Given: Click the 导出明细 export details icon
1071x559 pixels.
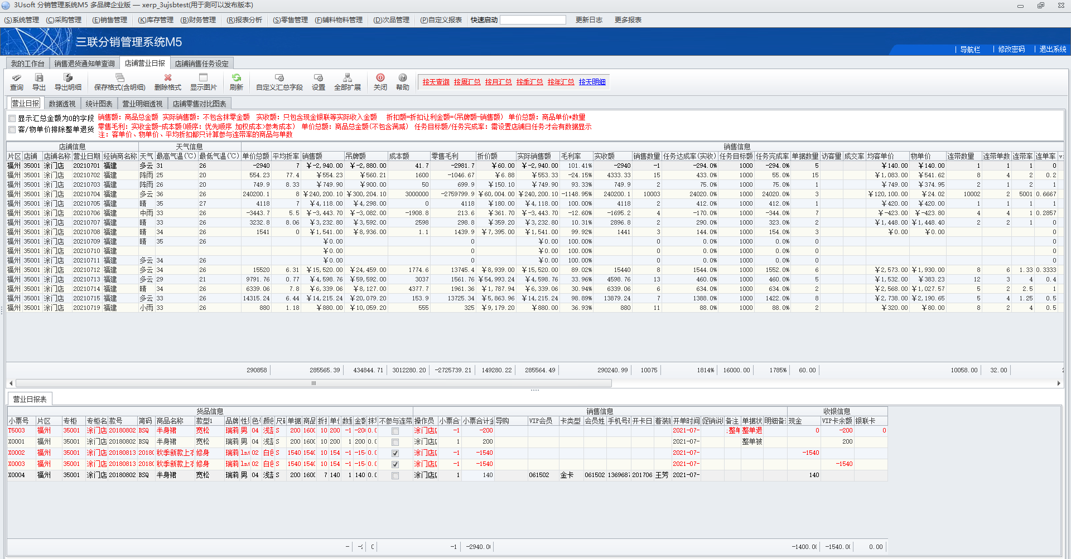Looking at the screenshot, I should pos(68,82).
